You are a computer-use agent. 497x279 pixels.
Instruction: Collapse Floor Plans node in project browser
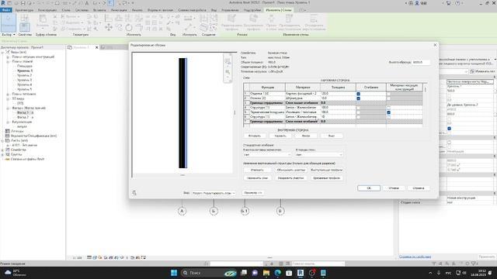[x=8, y=61]
